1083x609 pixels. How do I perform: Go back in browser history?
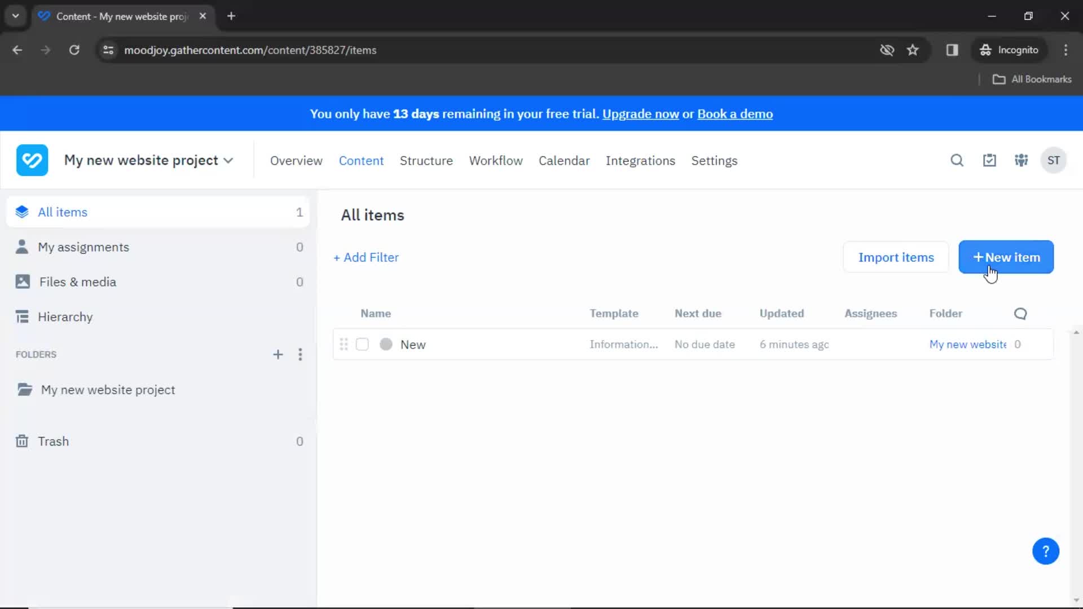(17, 50)
